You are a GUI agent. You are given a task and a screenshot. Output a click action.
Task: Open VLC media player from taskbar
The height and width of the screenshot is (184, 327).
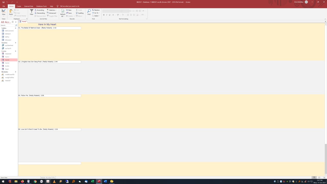pyautogui.click(x=54, y=181)
